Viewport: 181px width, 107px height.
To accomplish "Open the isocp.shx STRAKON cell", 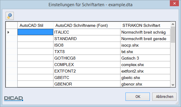I will (x=145, y=45).
